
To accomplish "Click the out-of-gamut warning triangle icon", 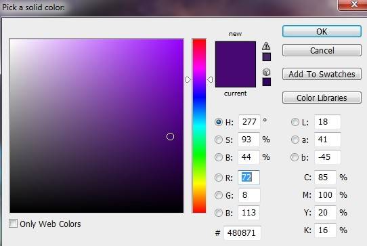I will 266,46.
